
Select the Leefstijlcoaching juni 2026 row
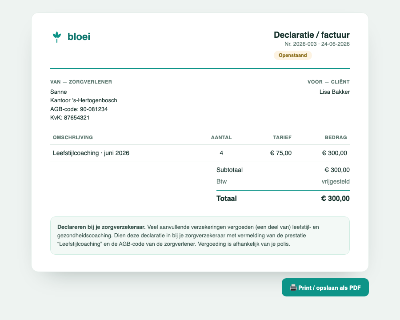point(200,153)
